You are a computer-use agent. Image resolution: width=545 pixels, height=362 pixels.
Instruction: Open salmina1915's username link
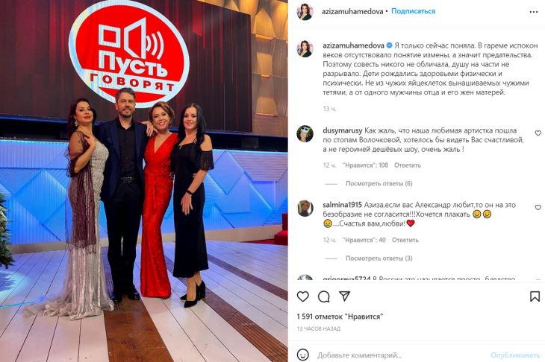click(343, 205)
